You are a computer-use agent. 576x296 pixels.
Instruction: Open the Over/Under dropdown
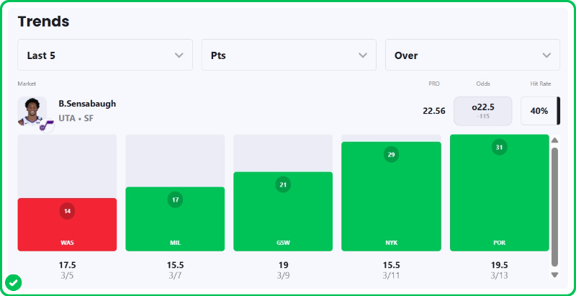point(472,55)
